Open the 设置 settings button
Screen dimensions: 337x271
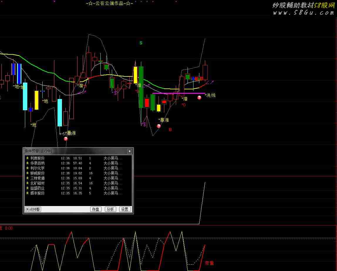click(x=125, y=209)
